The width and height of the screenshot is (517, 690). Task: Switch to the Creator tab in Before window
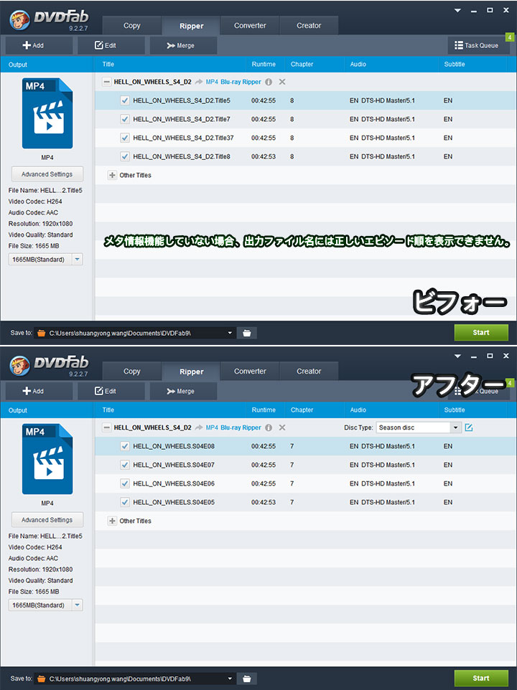309,26
